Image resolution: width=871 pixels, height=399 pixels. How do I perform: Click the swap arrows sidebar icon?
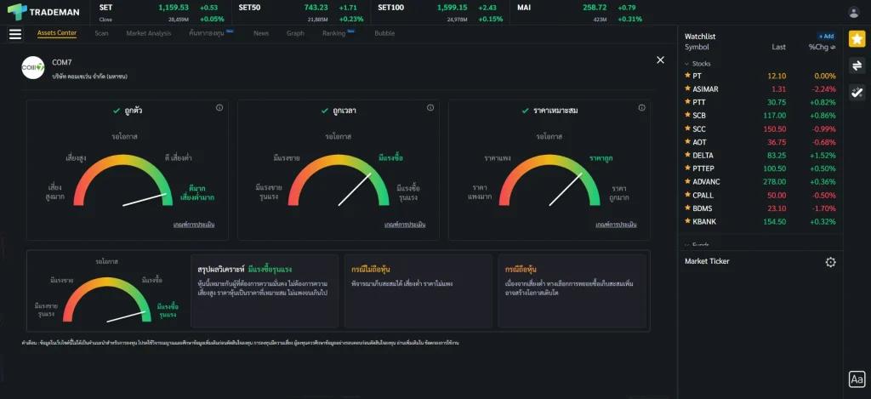click(x=857, y=66)
